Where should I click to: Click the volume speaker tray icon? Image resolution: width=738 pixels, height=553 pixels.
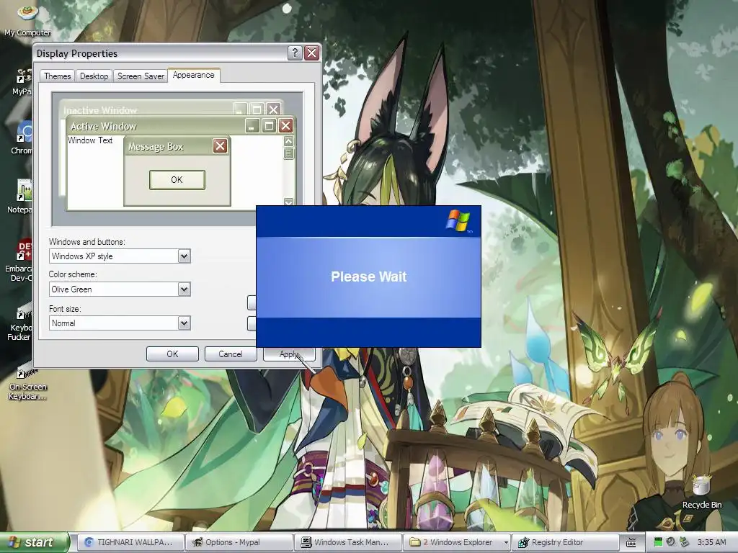(x=671, y=542)
